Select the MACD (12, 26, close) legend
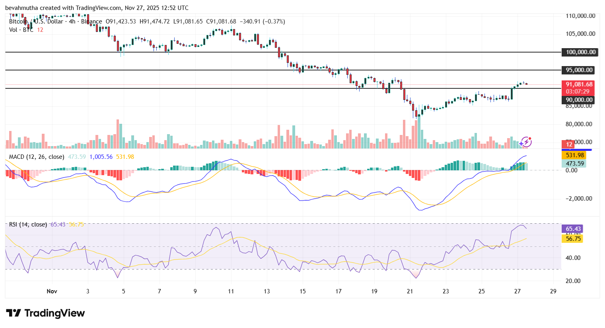The width and height of the screenshot is (605, 328). 37,157
